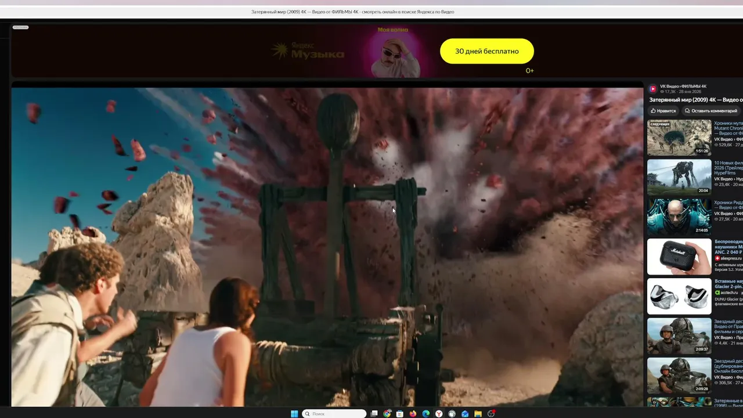This screenshot has width=743, height=418.
Task: Open the 2:09:28 Starship Troopers thumbnail
Action: click(x=679, y=375)
